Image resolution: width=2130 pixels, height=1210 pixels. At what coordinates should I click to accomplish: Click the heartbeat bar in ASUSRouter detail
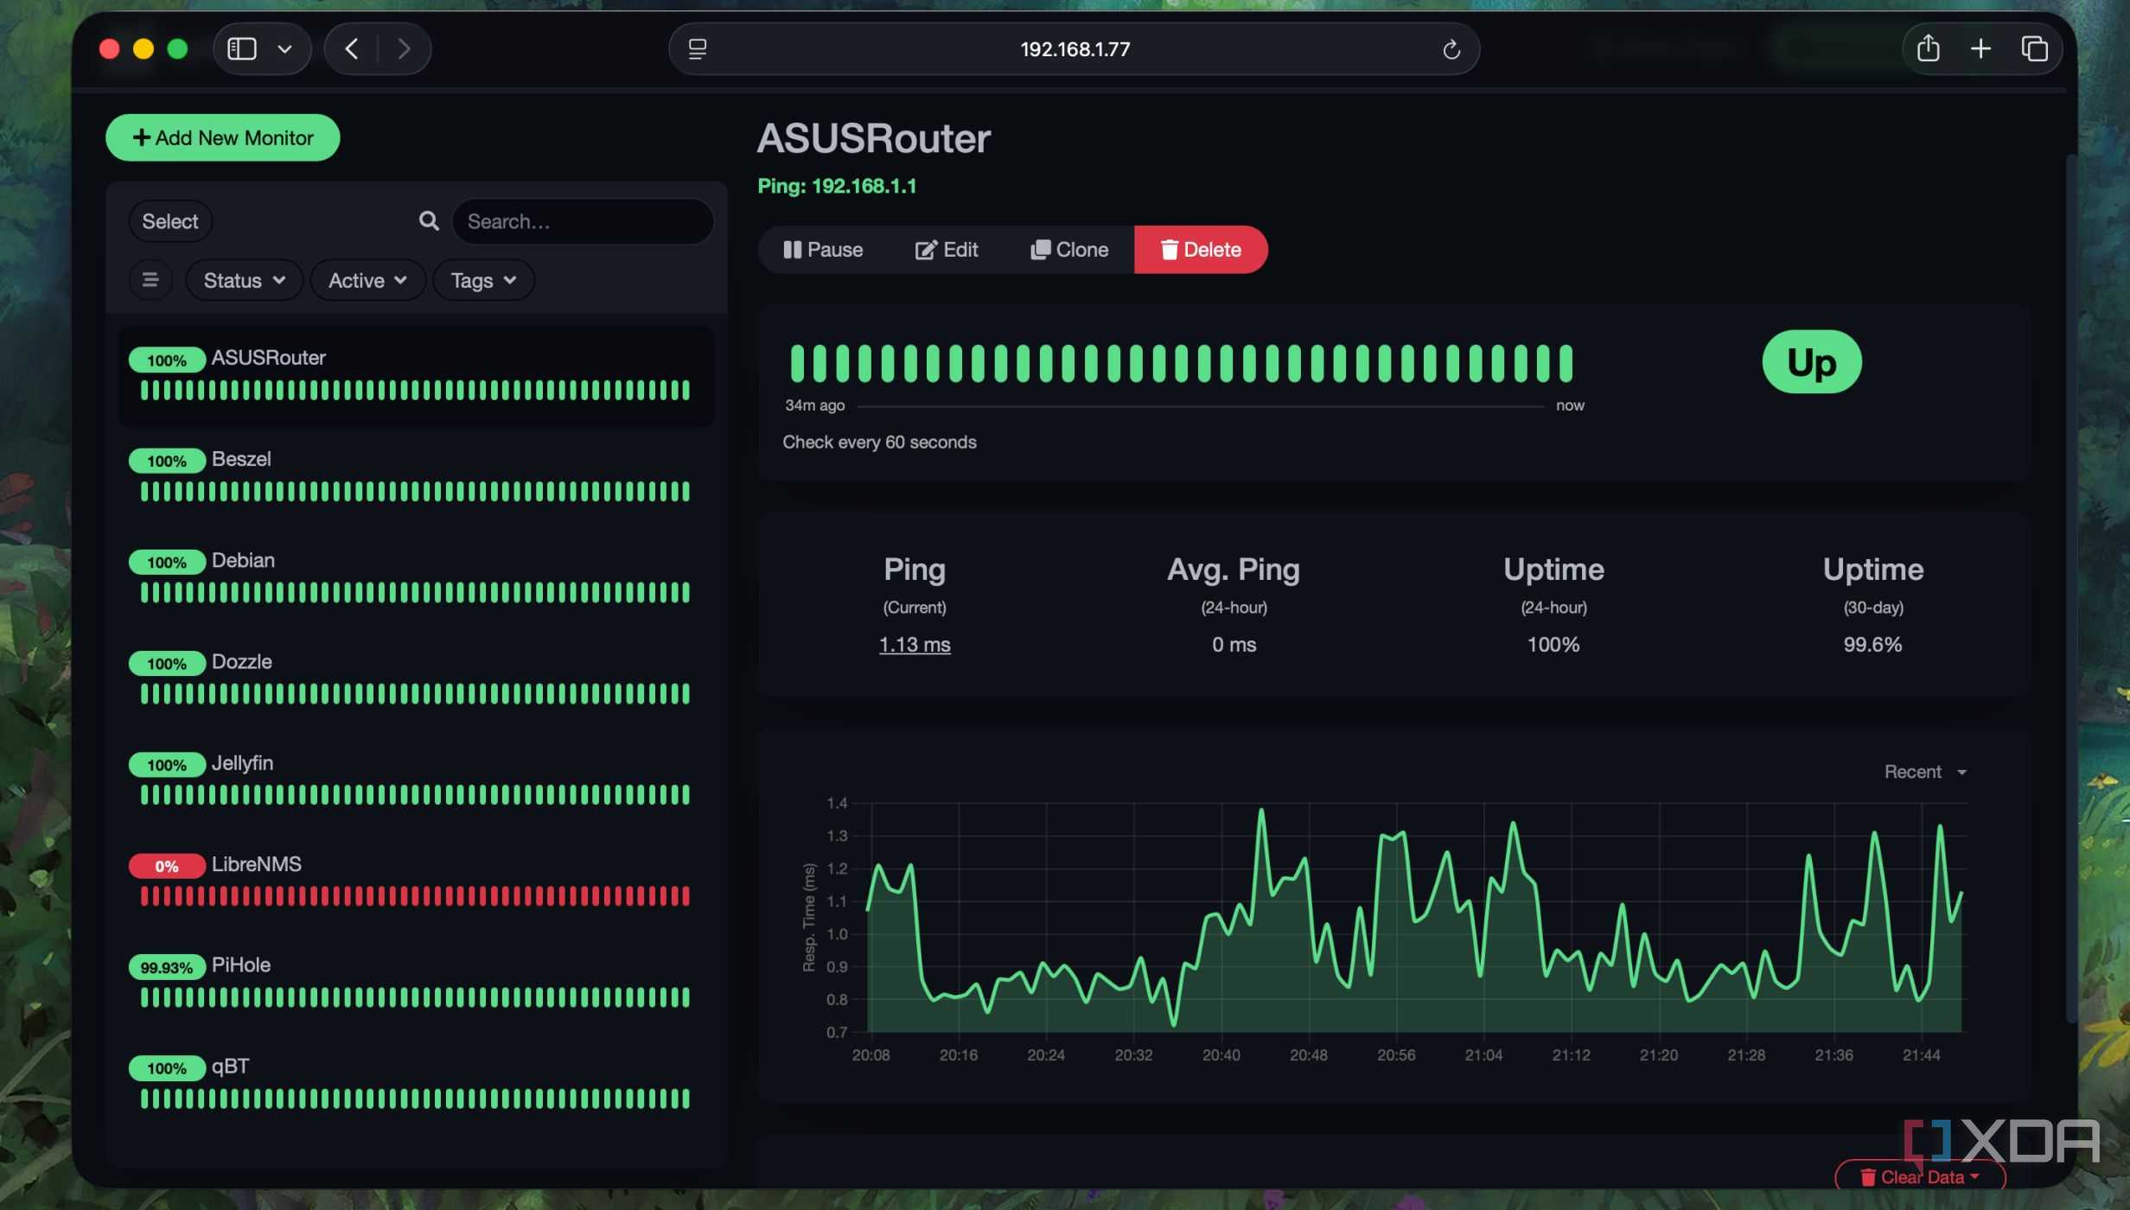pos(1182,363)
